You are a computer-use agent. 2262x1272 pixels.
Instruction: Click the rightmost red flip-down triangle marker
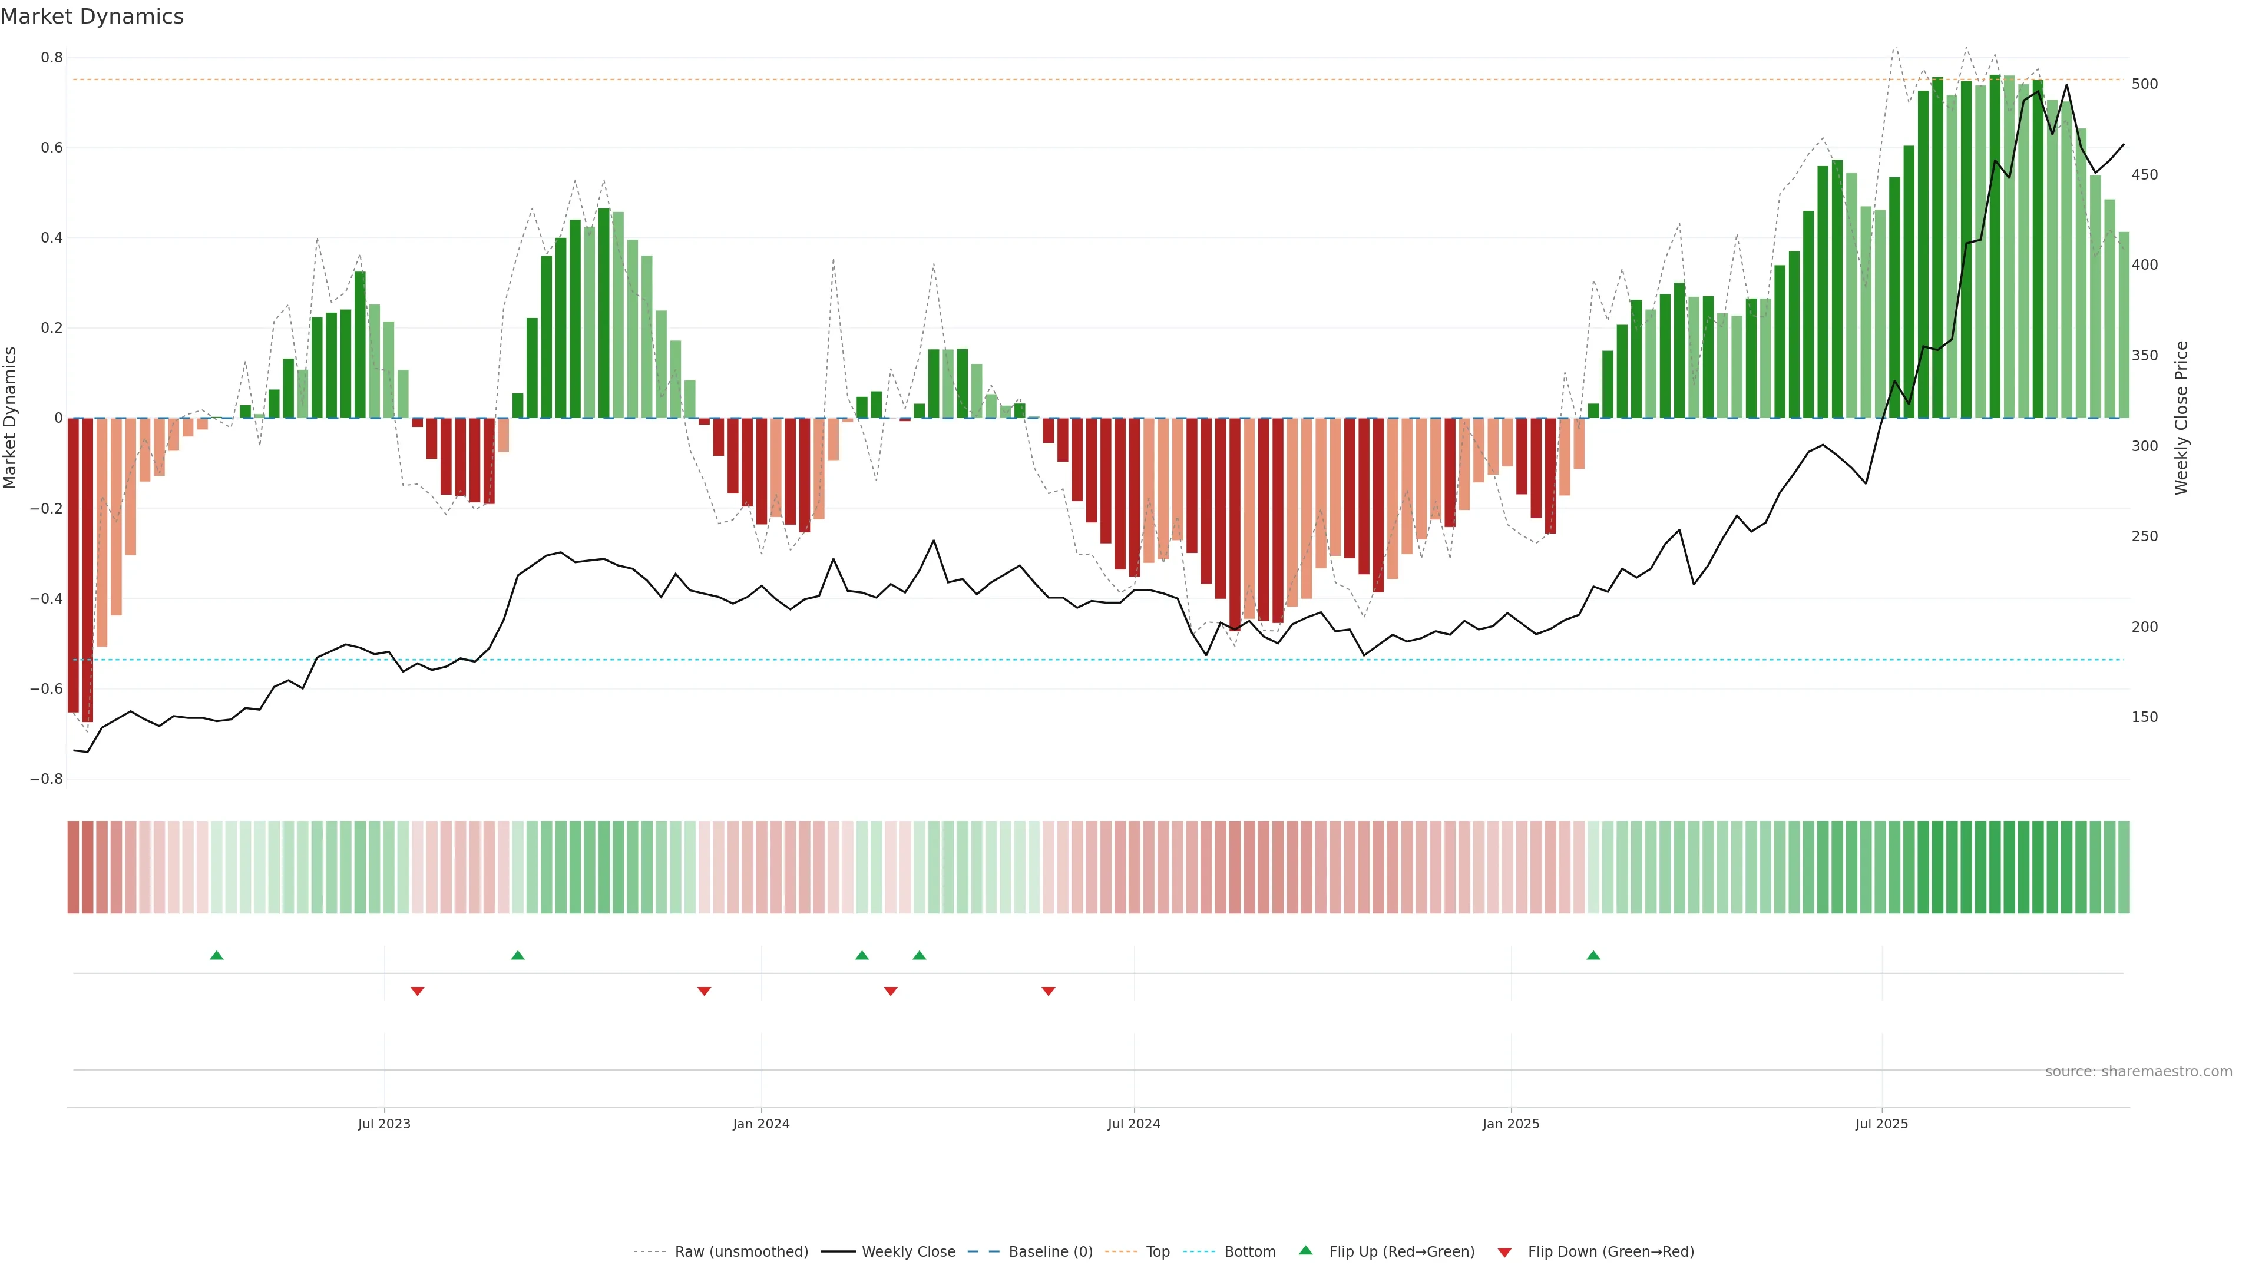pyautogui.click(x=1047, y=991)
